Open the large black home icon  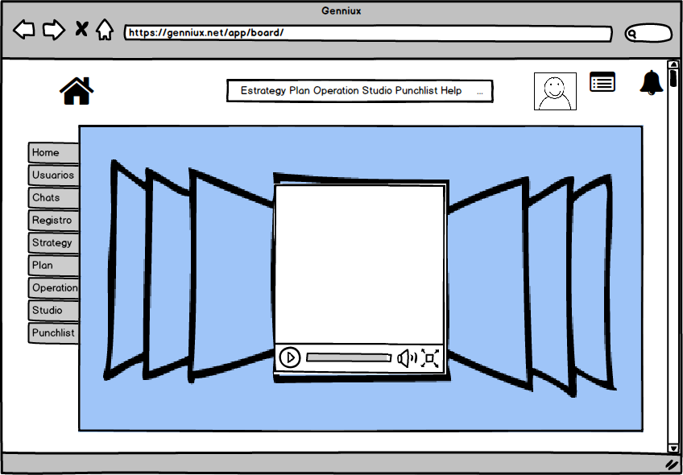pos(77,90)
